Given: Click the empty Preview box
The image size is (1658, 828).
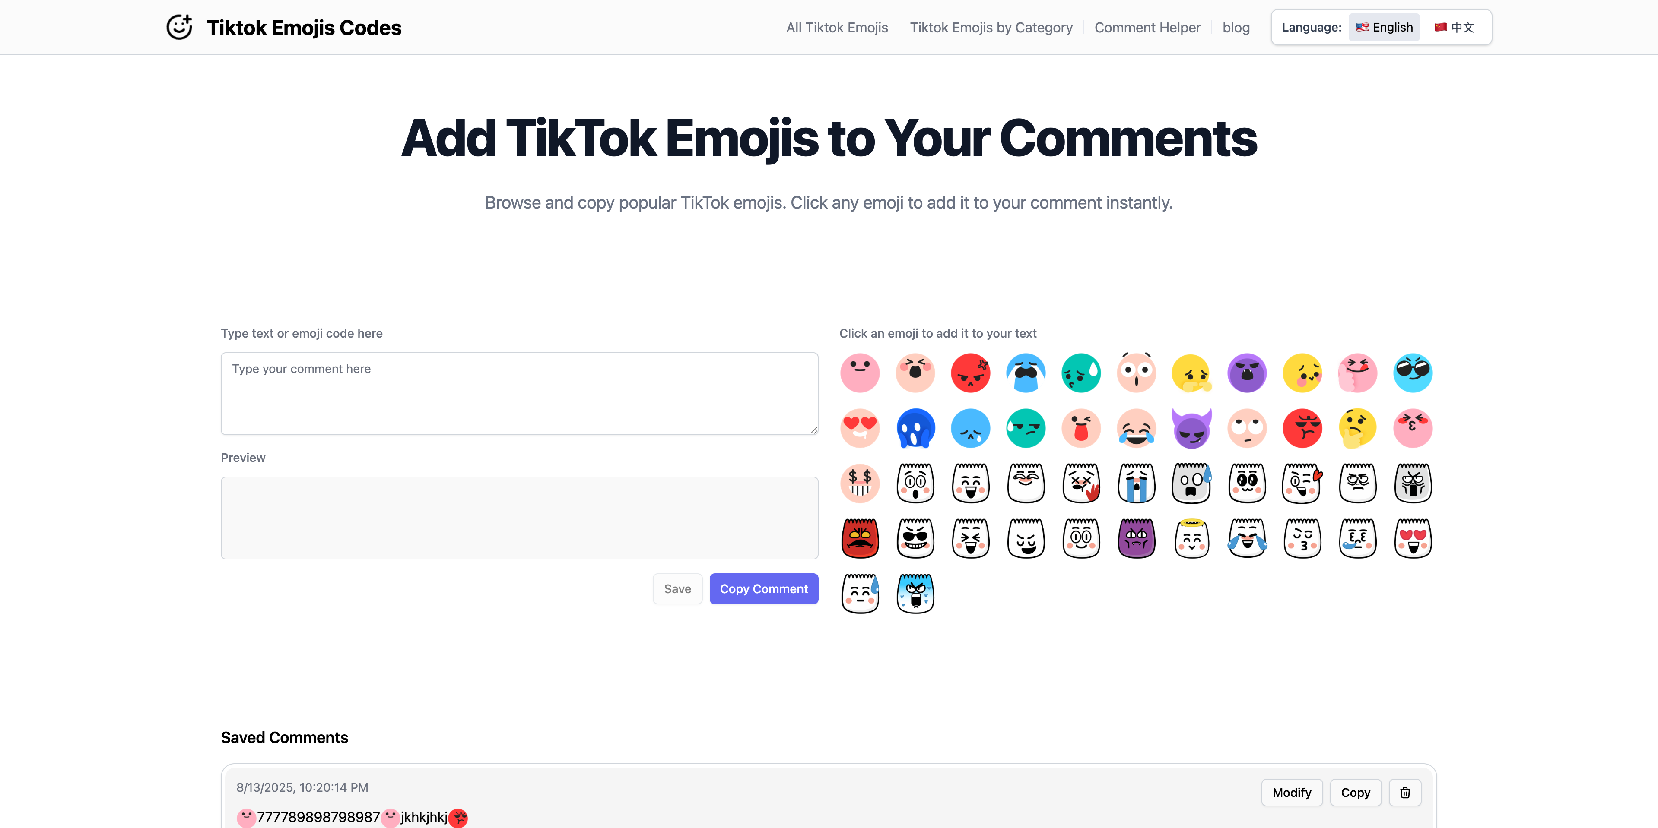Looking at the screenshot, I should (x=519, y=518).
